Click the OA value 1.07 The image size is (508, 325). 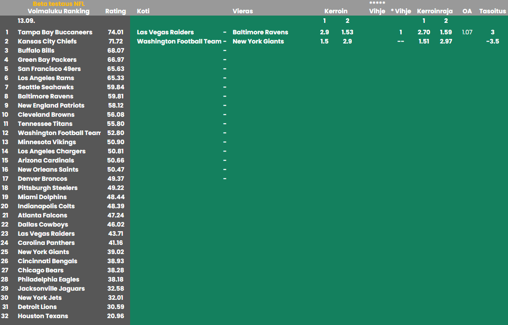coord(467,32)
